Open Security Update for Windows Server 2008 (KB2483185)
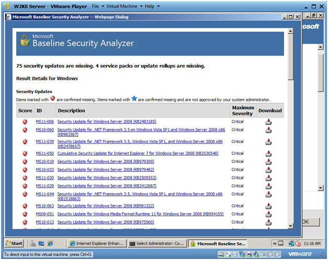This screenshot has width=328, height=260. click(107, 122)
